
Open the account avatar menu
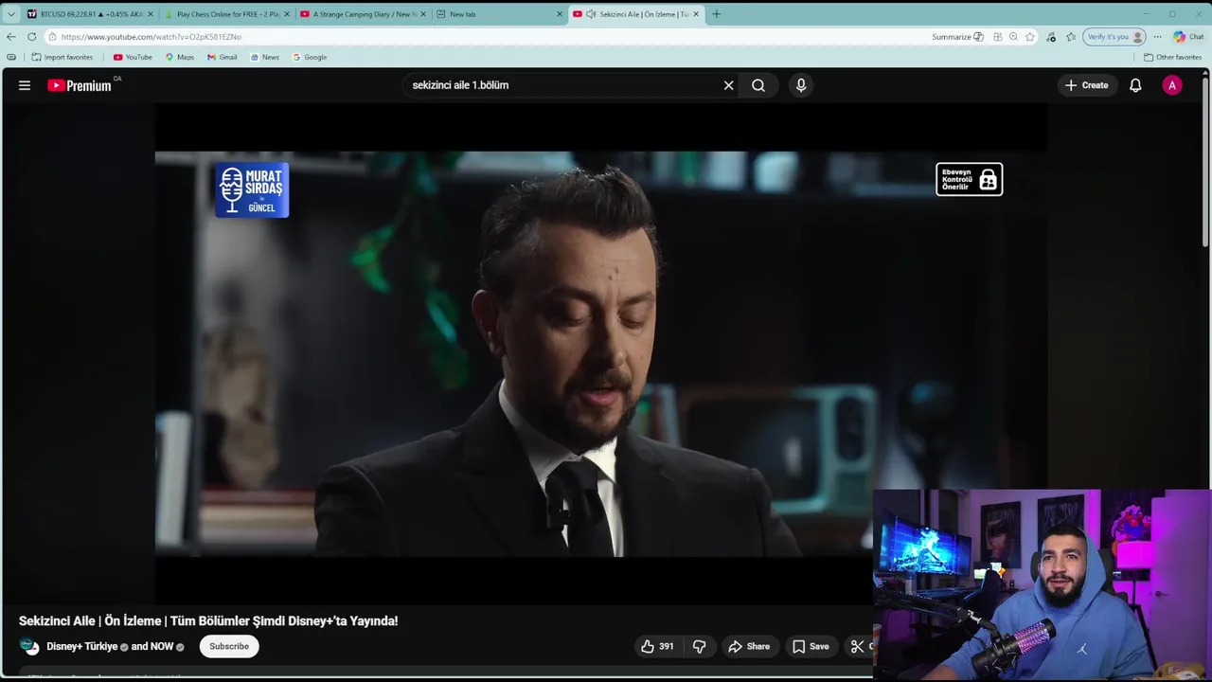(x=1172, y=85)
